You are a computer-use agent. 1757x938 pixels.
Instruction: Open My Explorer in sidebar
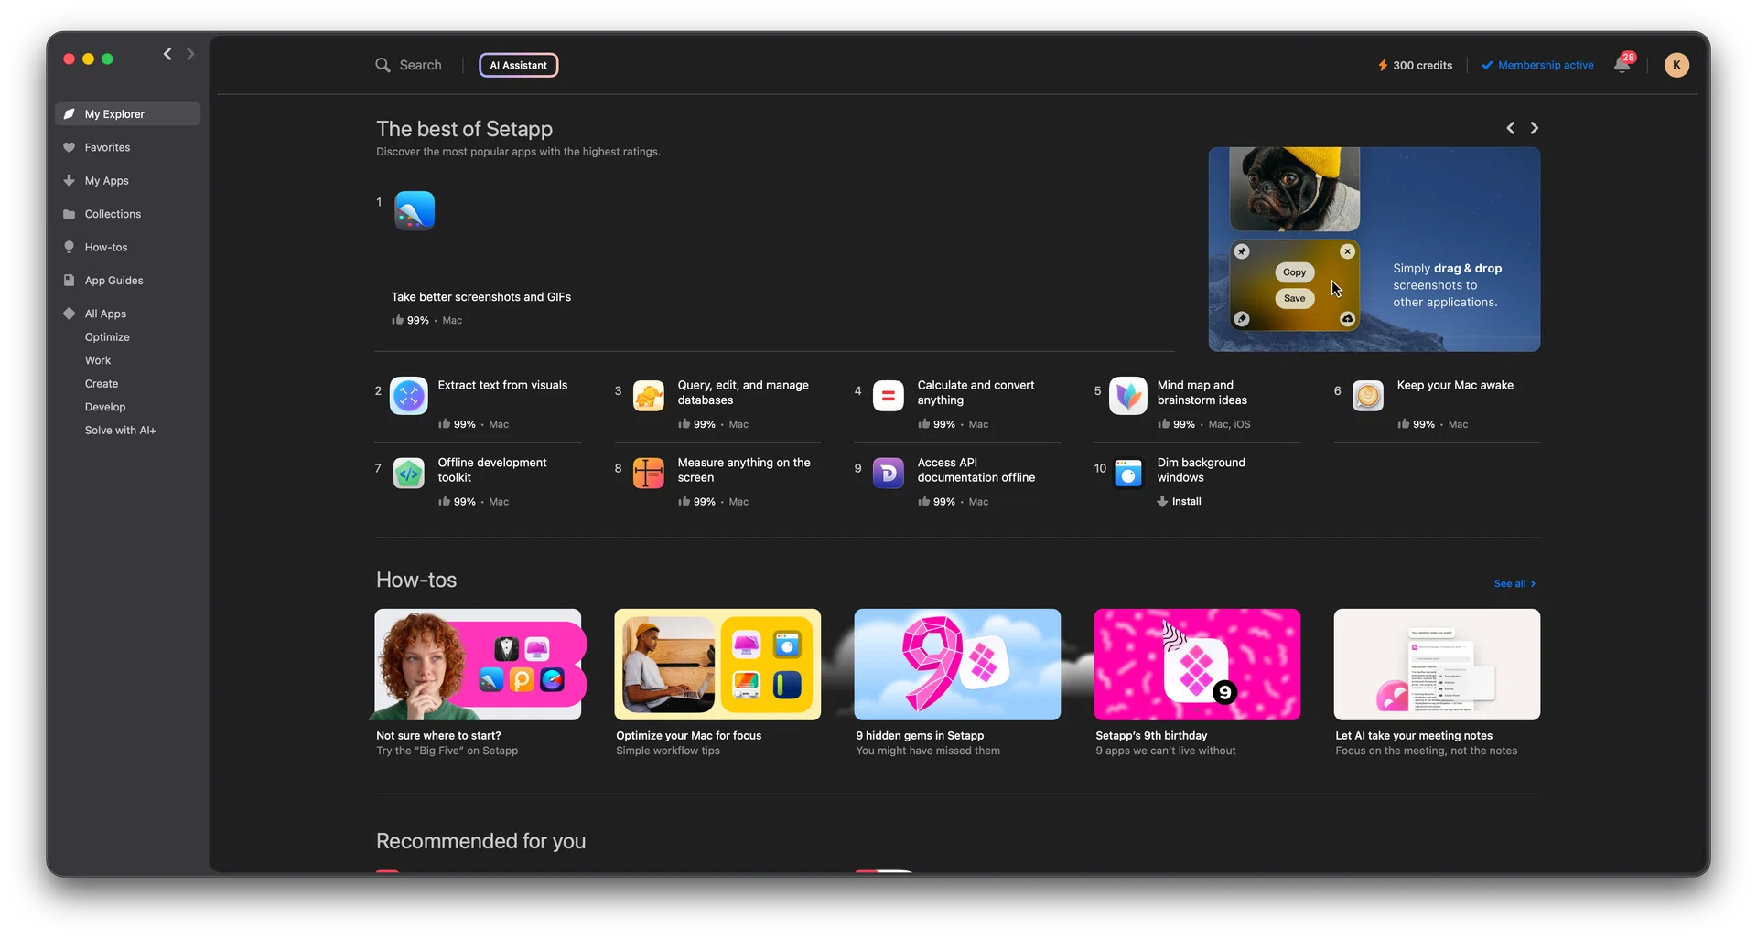127,114
